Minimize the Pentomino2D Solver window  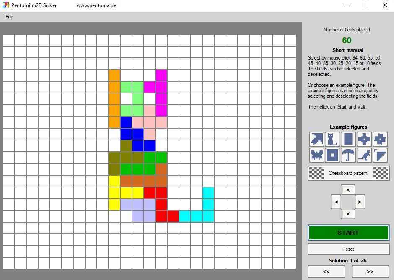coord(347,5)
